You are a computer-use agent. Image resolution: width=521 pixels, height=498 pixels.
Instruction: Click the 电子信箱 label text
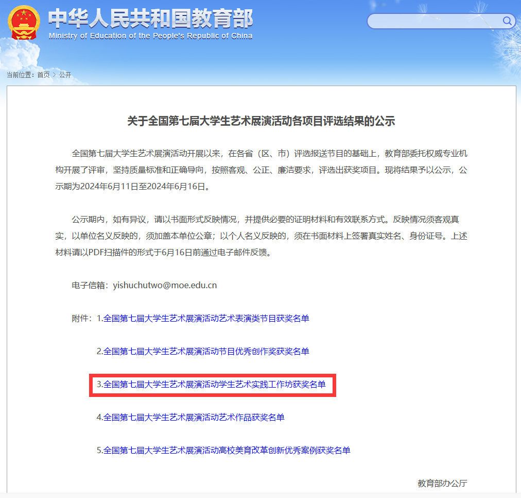[x=90, y=285]
